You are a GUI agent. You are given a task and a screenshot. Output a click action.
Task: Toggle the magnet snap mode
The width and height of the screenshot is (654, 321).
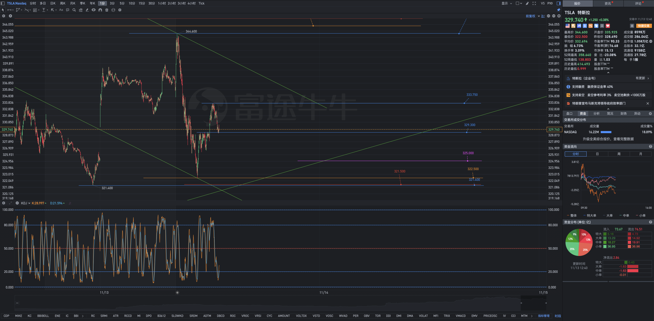(100, 10)
